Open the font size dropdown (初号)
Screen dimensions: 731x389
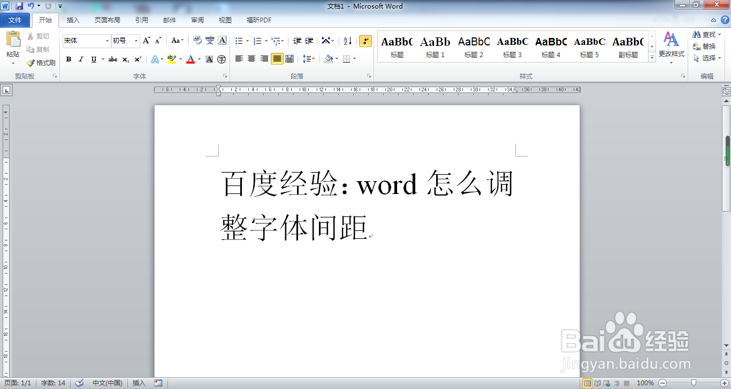click(136, 41)
